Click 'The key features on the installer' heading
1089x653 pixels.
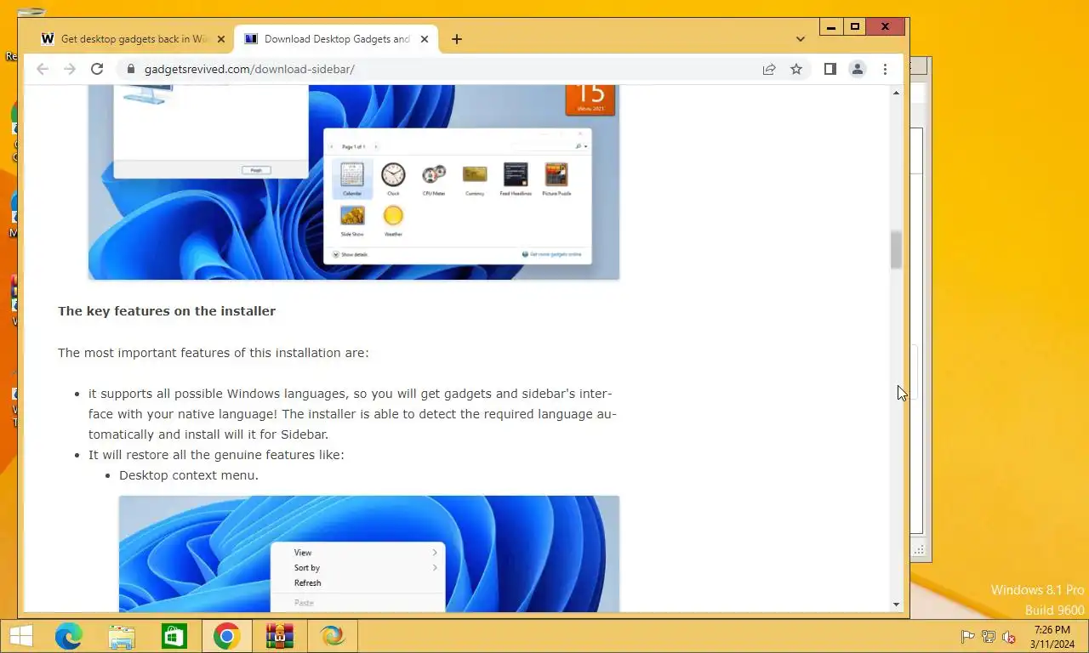pos(167,311)
